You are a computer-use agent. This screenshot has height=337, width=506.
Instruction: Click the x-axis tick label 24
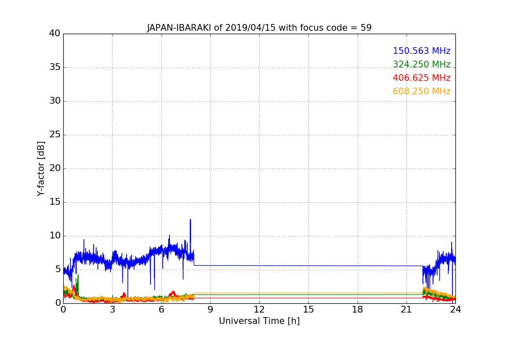(455, 310)
